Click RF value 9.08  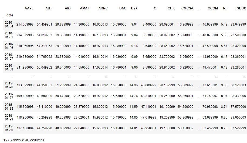[224, 85]
